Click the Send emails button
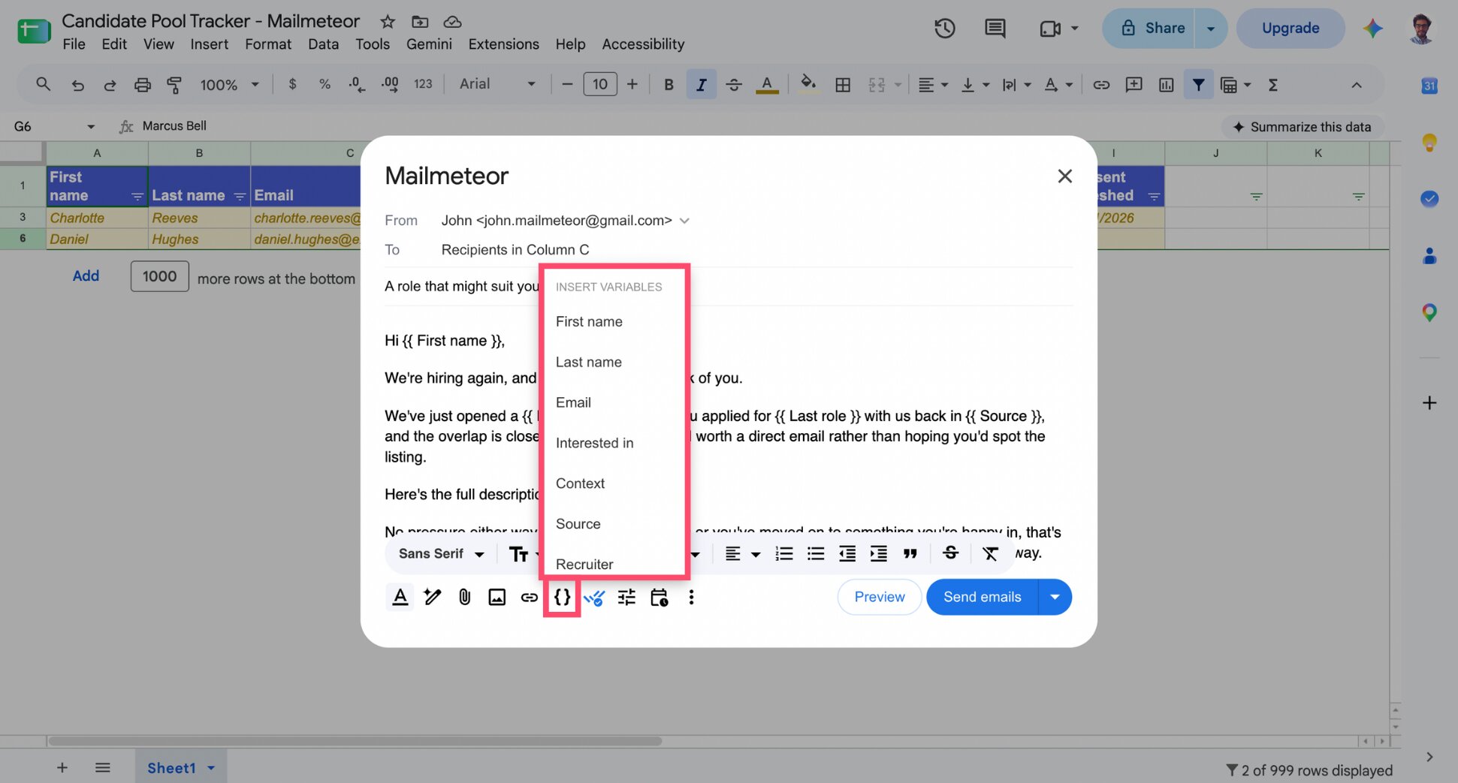This screenshot has height=783, width=1458. [x=982, y=597]
